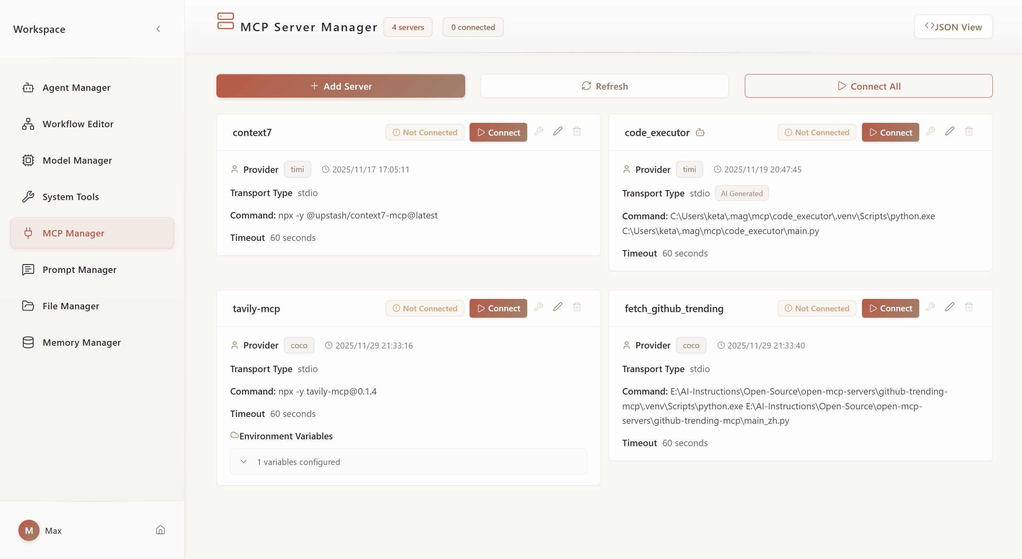Select the Memory Manager sidebar icon

[x=28, y=342]
